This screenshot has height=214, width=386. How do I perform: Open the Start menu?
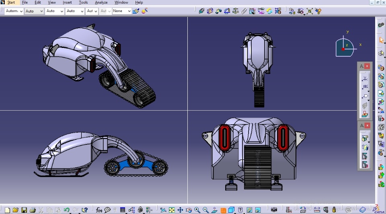[x=11, y=2]
